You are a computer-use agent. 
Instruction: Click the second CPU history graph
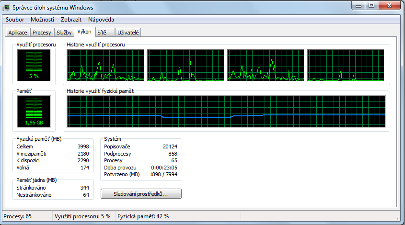click(x=185, y=65)
